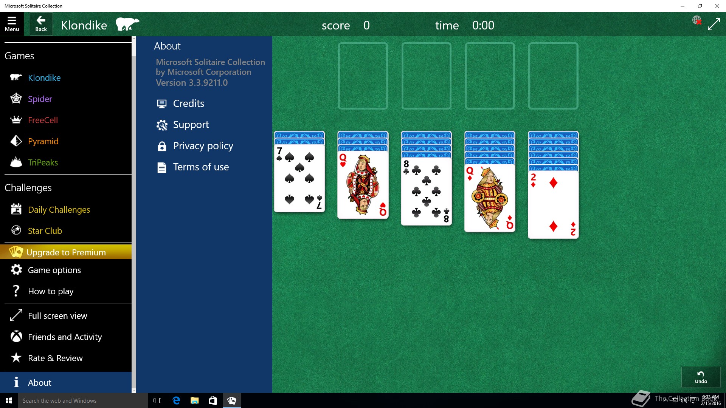The image size is (726, 408).
Task: Open Support in the About panel
Action: click(191, 125)
